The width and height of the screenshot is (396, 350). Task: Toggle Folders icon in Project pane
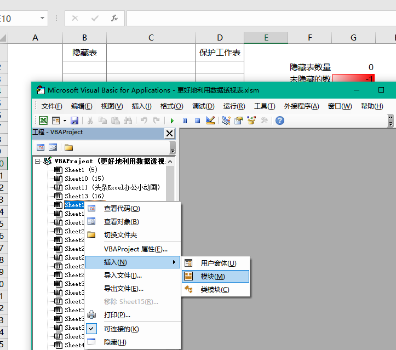(68, 147)
